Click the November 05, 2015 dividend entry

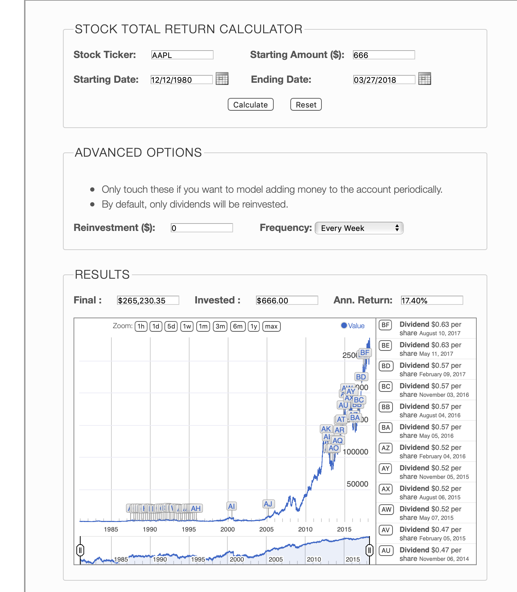pyautogui.click(x=426, y=472)
